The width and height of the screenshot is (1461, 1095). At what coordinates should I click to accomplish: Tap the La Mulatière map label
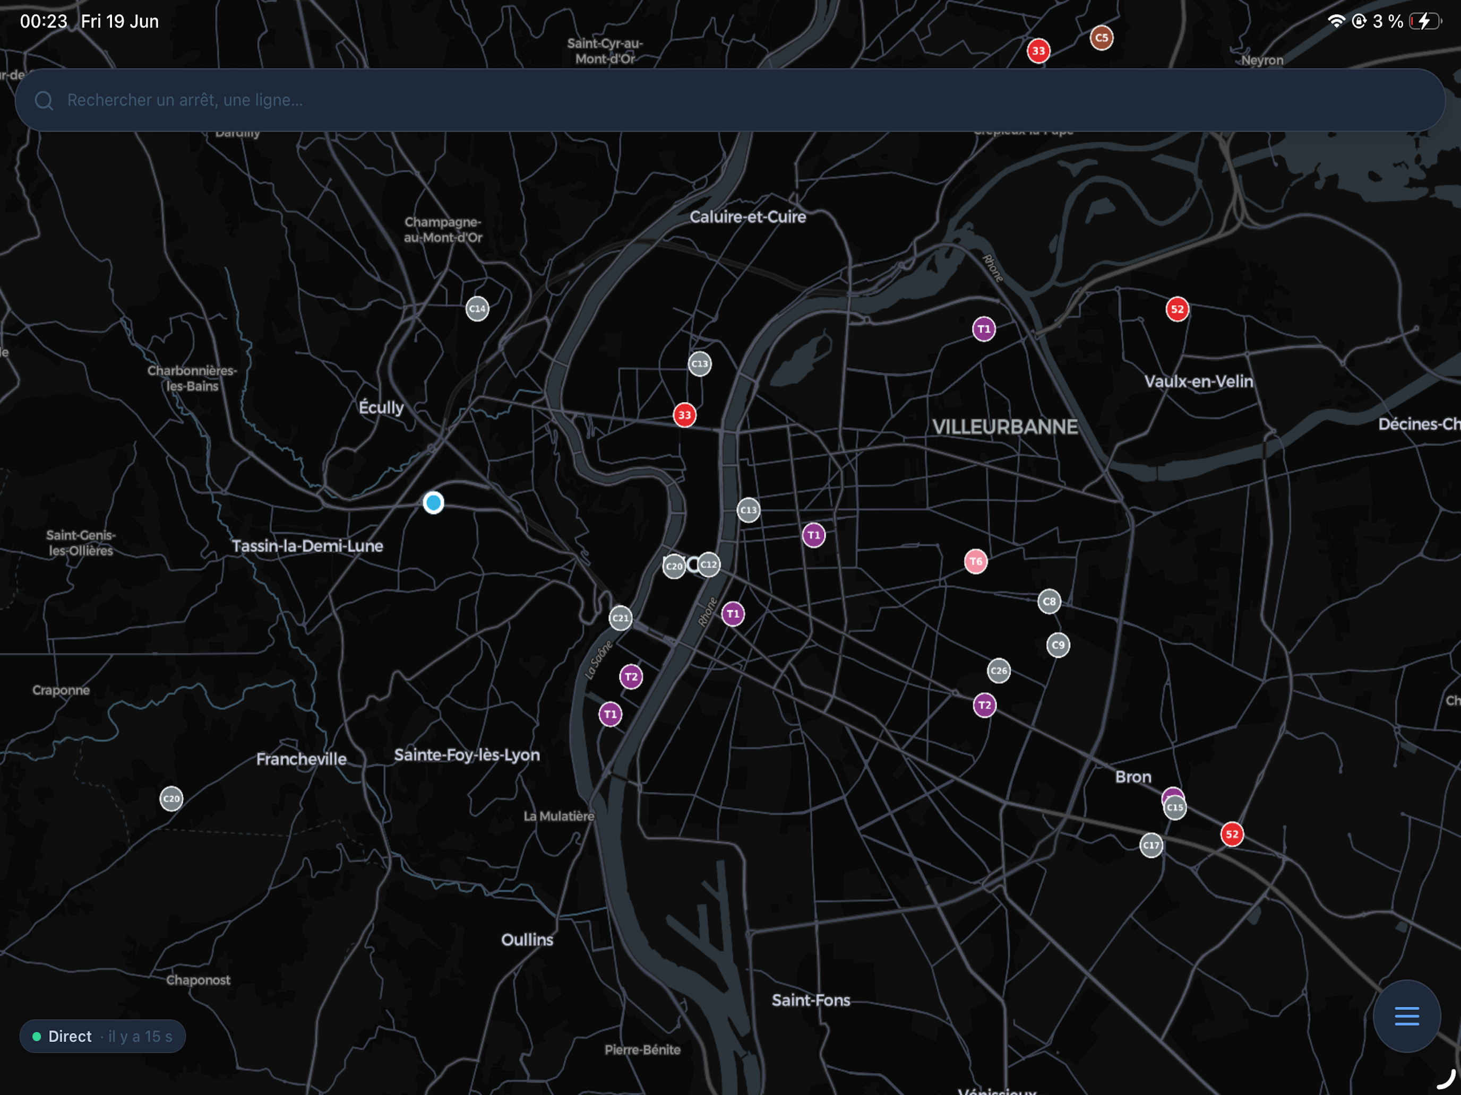pos(559,816)
